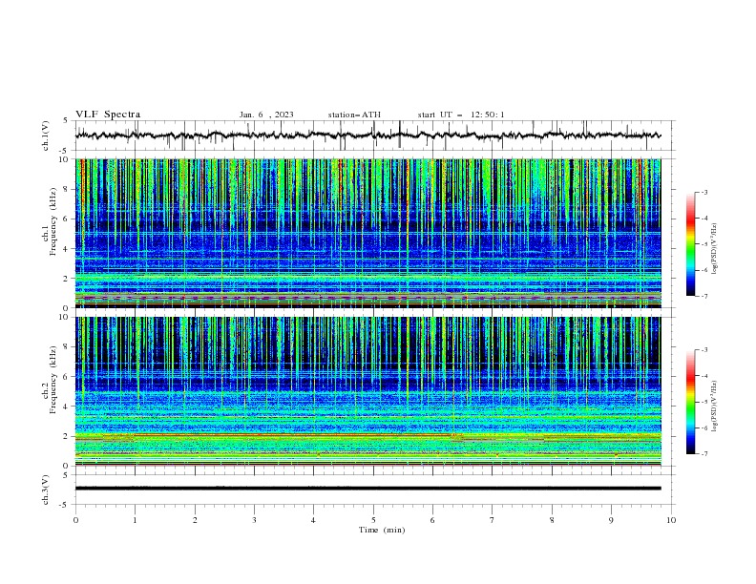Click the "ch.1(V)" waveform axis label

tap(46, 136)
